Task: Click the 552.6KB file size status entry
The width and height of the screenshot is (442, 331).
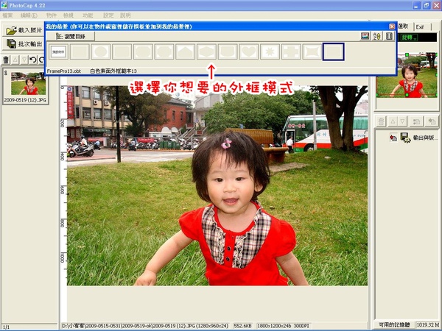Action: (242, 326)
